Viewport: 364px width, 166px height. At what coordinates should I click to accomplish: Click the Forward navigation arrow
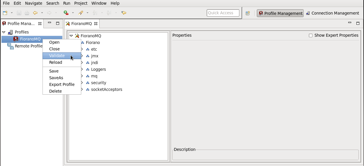coord(49,13)
